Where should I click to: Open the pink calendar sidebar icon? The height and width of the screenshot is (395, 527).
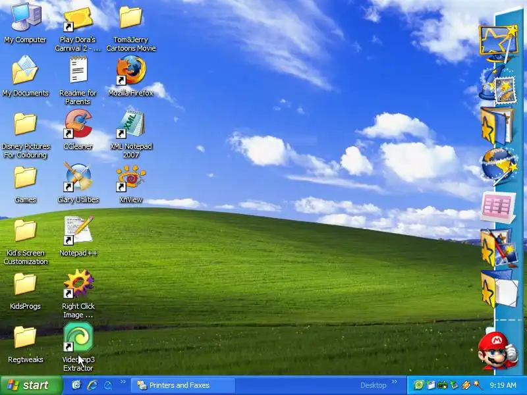[x=498, y=207]
